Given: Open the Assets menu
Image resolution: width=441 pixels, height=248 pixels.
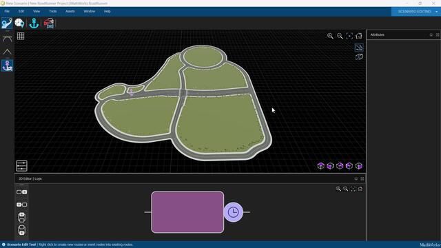Looking at the screenshot, I should pyautogui.click(x=70, y=11).
